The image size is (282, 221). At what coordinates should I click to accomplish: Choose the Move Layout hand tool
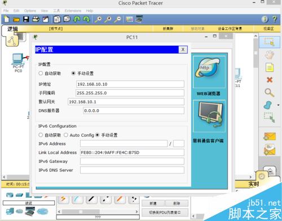click(x=270, y=55)
